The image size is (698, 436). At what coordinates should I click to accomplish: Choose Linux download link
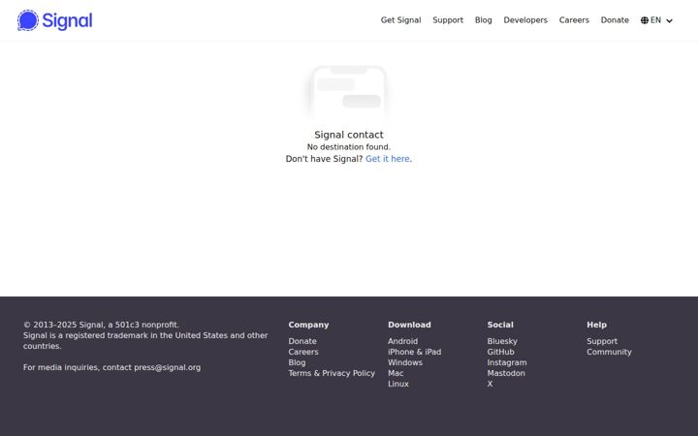coord(398,384)
